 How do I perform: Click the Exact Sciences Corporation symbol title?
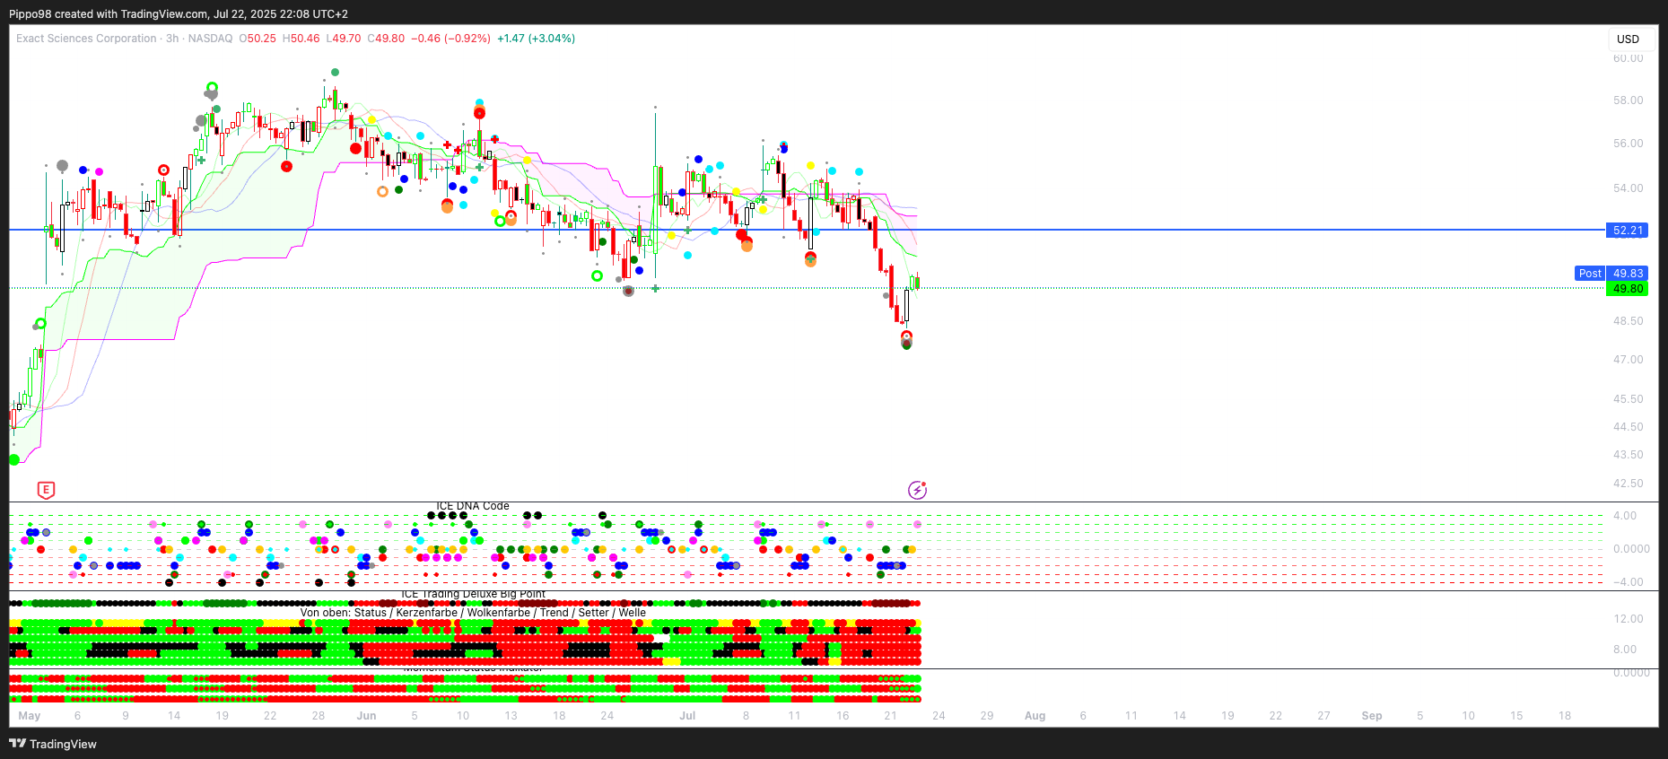[86, 39]
